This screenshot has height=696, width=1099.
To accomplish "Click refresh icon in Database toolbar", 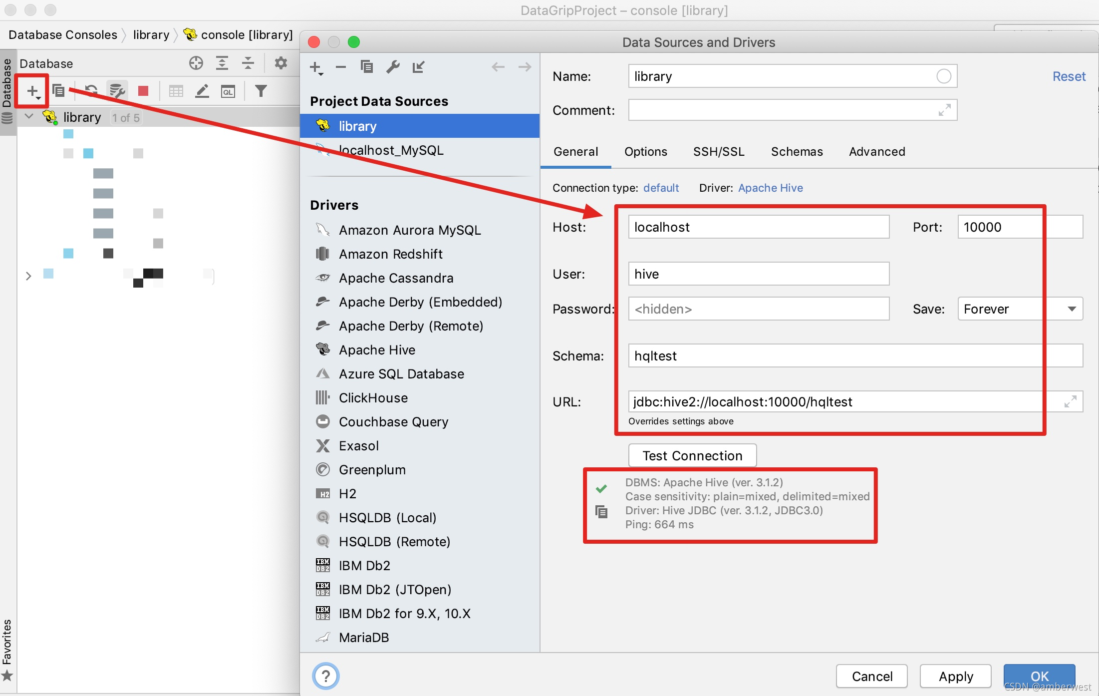I will coord(91,91).
